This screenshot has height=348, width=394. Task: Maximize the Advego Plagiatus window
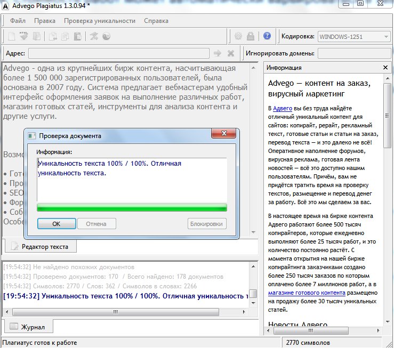360,4
